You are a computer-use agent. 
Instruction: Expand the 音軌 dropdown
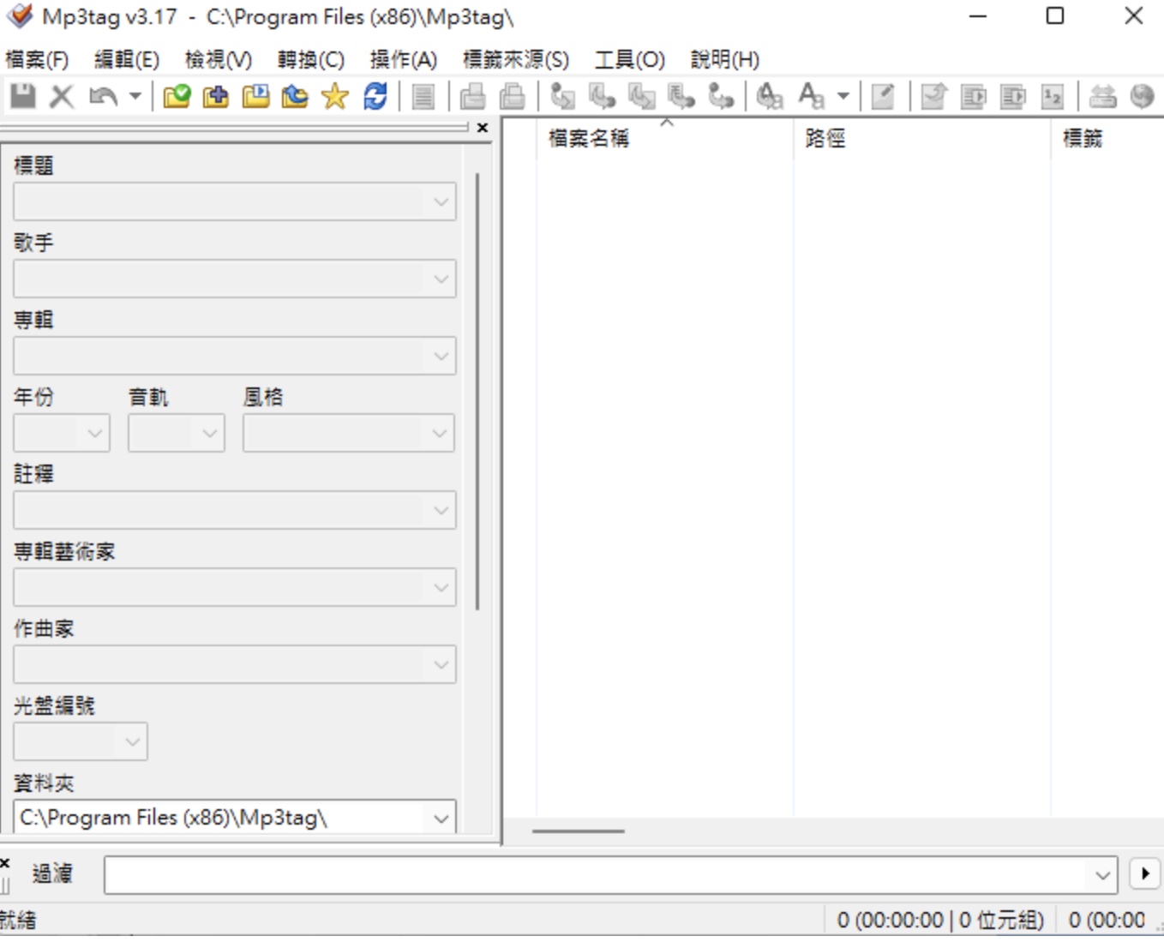[209, 434]
